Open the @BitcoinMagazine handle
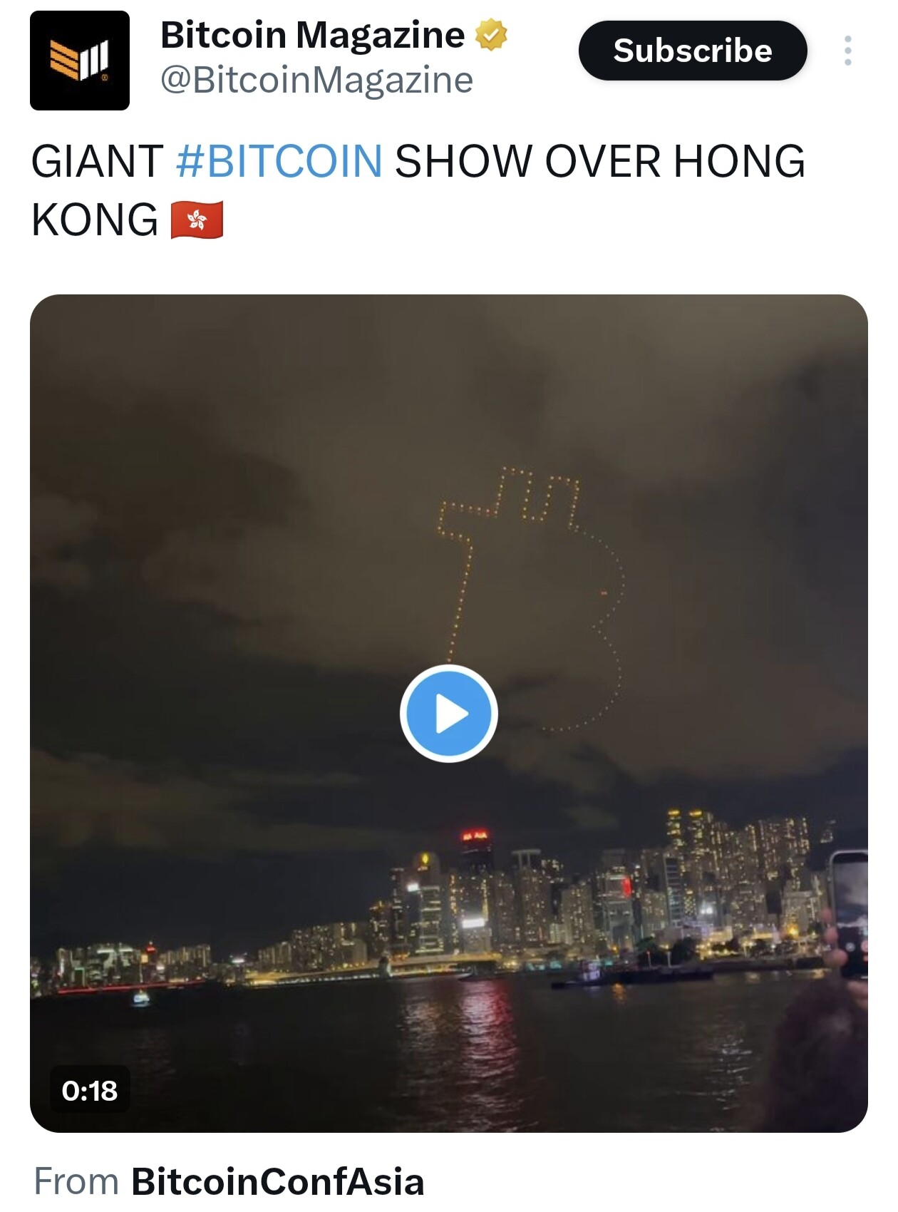The width and height of the screenshot is (898, 1212). click(x=316, y=81)
